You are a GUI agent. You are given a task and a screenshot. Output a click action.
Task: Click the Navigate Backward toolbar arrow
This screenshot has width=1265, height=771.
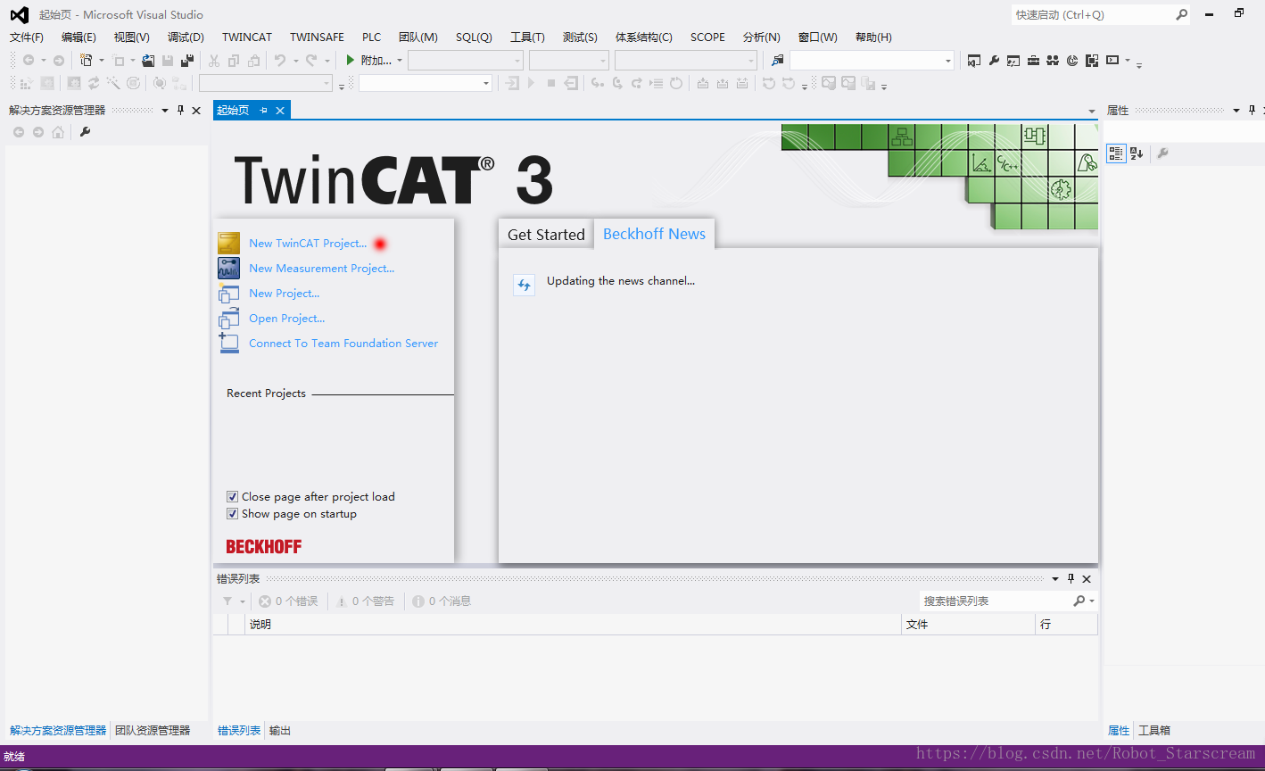pyautogui.click(x=29, y=61)
